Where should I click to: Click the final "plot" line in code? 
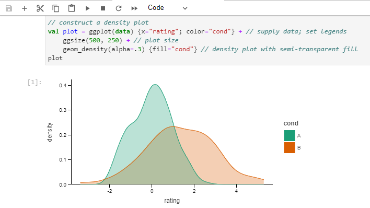55,58
